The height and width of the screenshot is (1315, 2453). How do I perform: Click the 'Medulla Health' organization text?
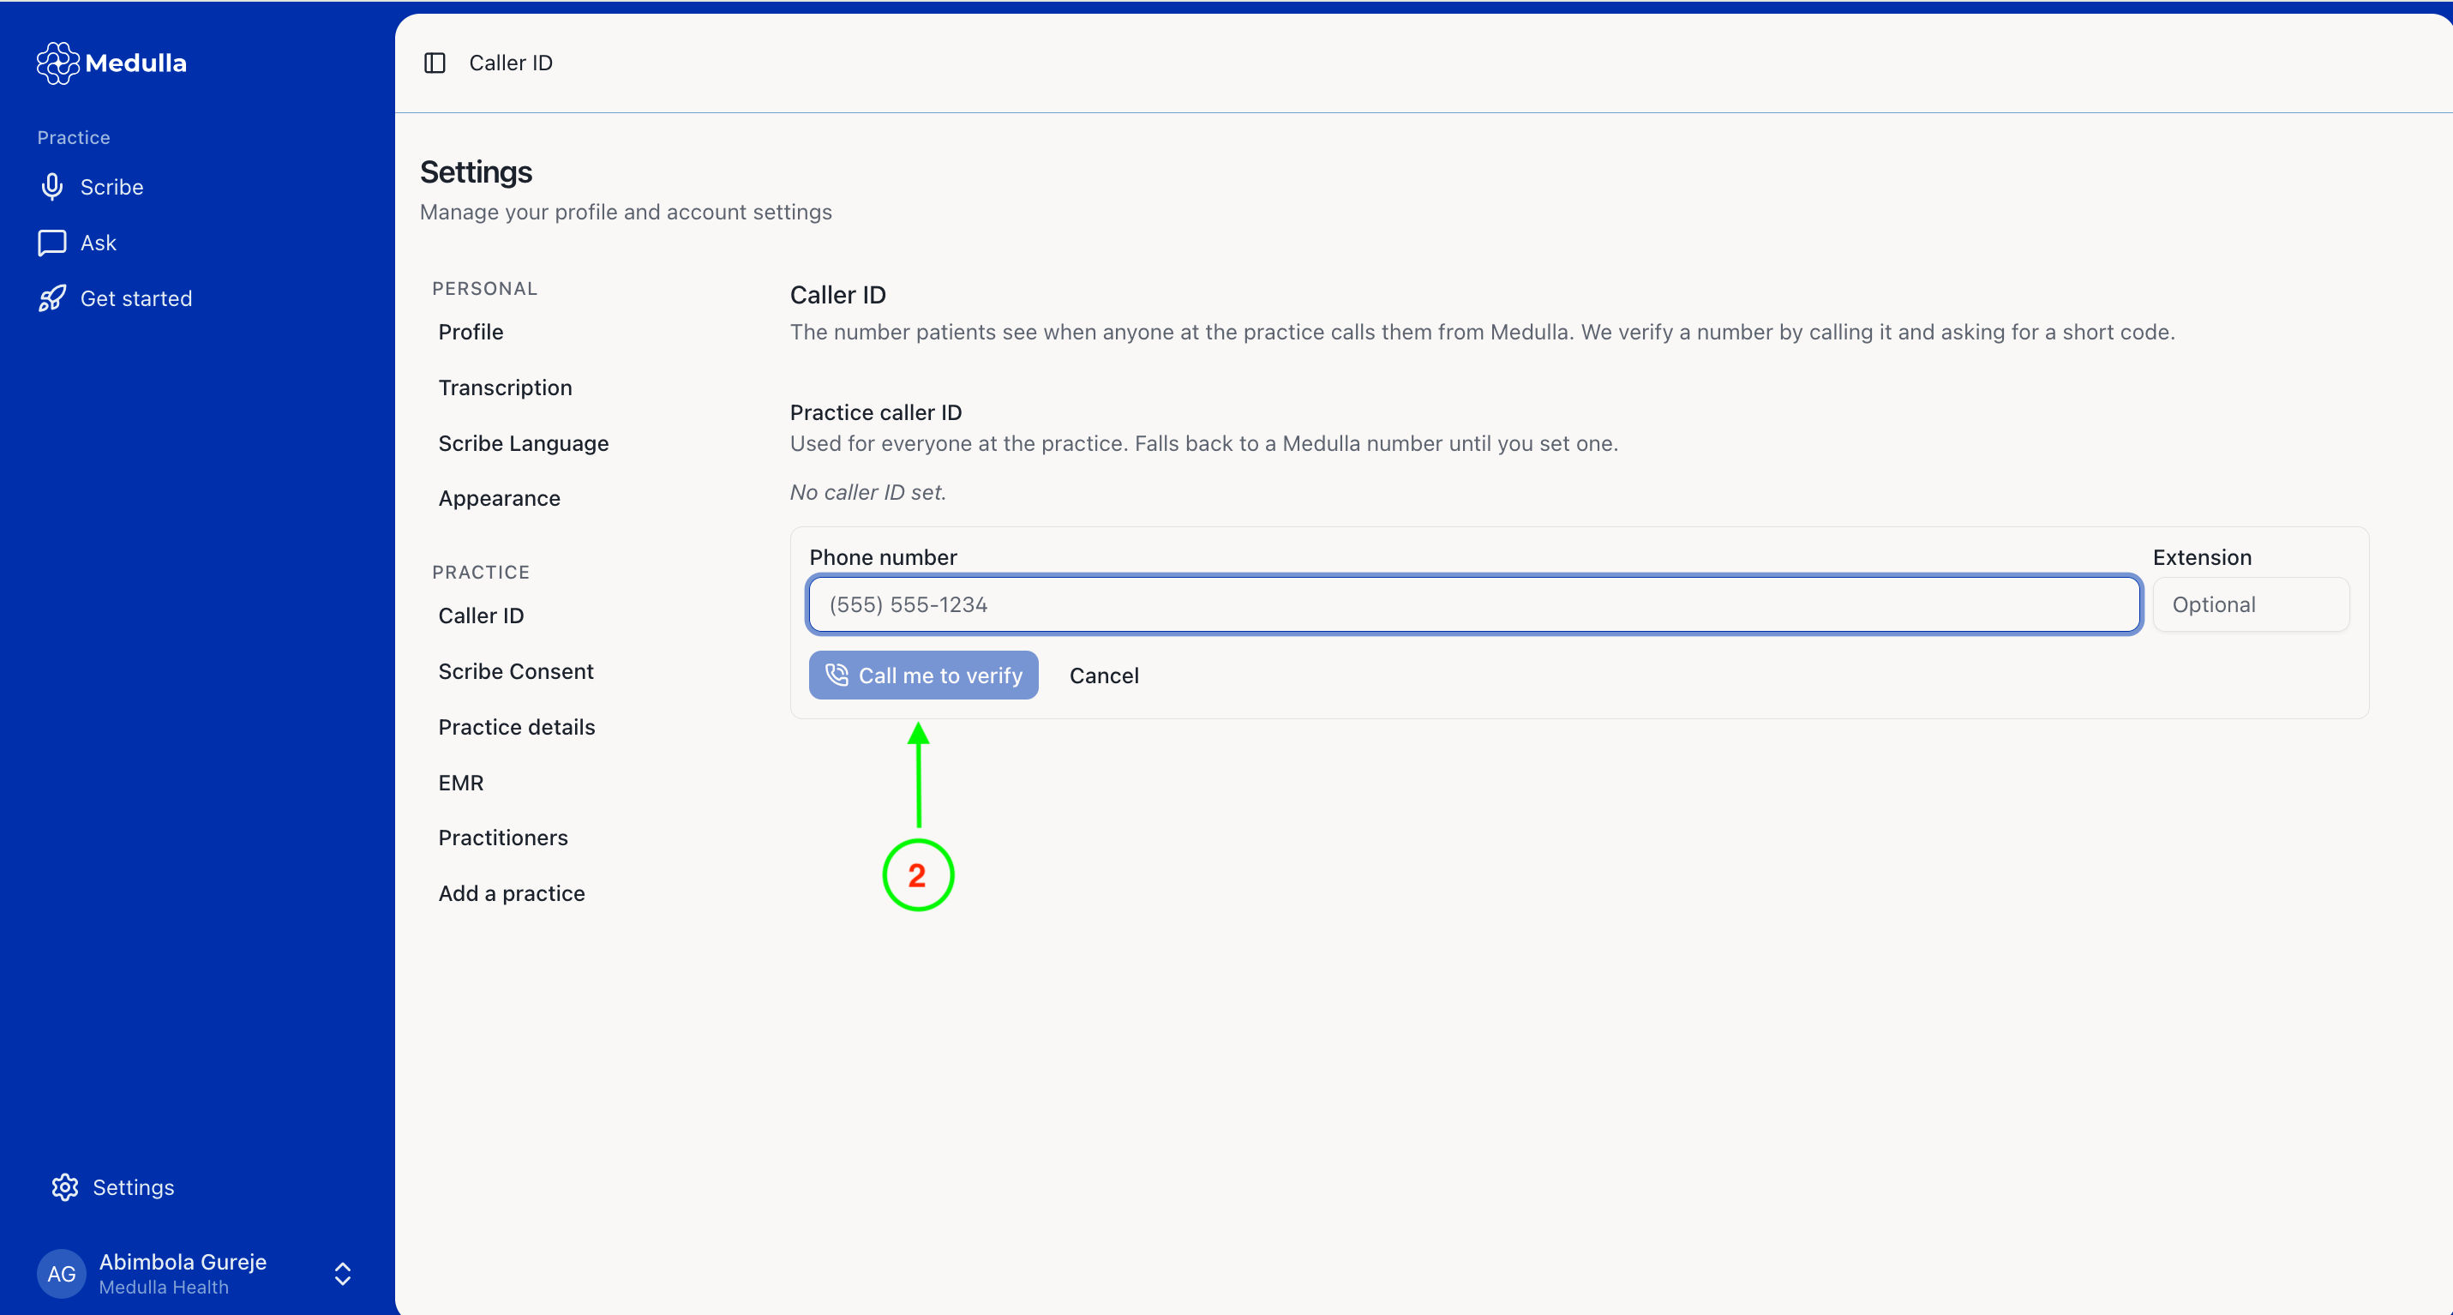(164, 1288)
